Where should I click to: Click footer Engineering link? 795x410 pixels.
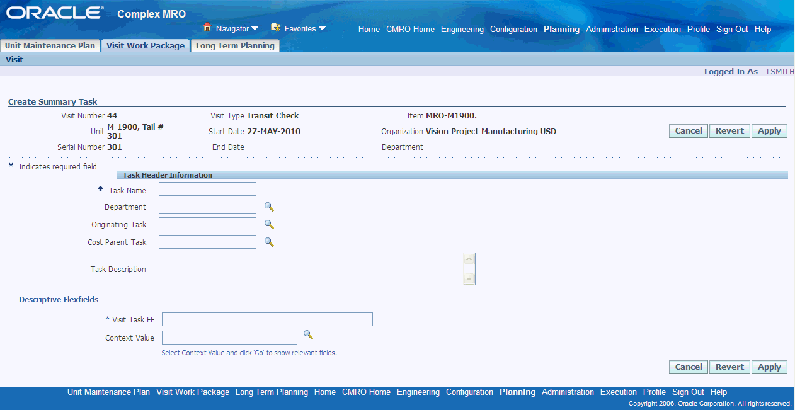[418, 392]
